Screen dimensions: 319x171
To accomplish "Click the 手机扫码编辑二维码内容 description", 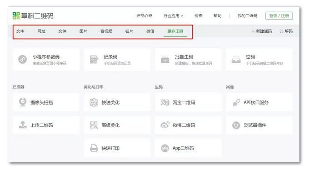I will click(x=264, y=63).
